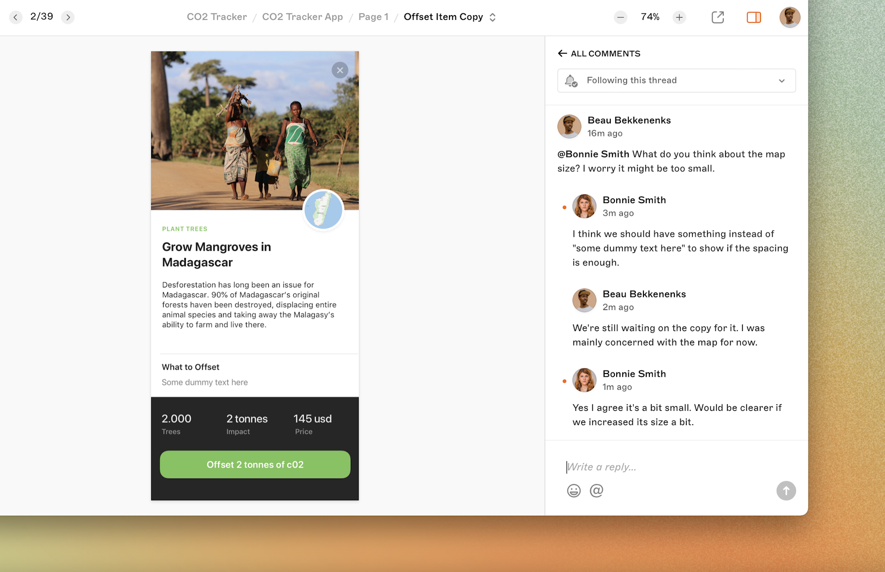Open user profile avatar menu
The width and height of the screenshot is (885, 572).
pyautogui.click(x=789, y=18)
